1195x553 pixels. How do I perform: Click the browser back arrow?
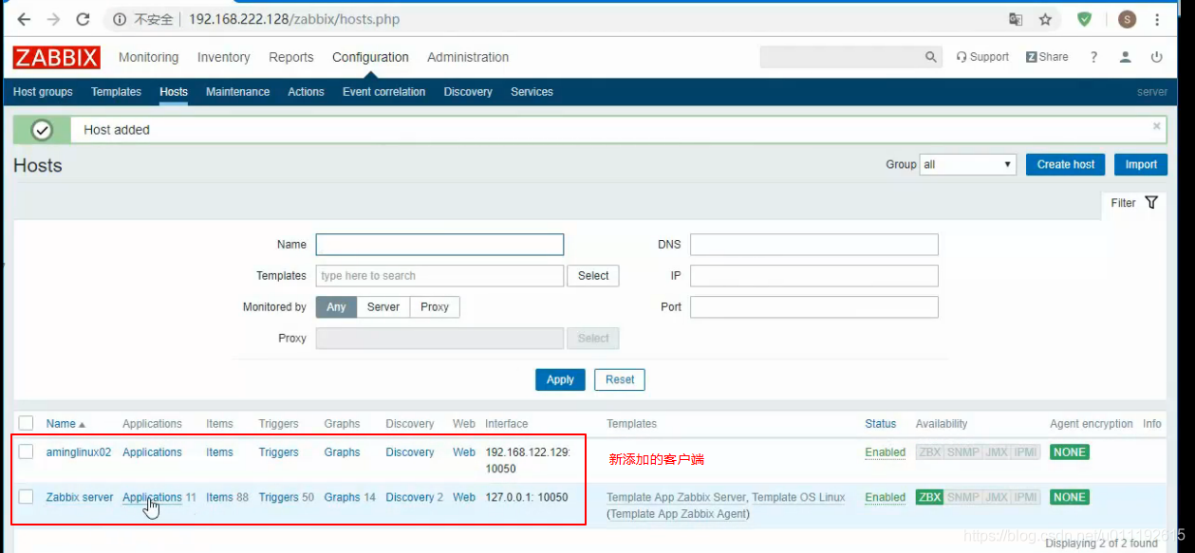pyautogui.click(x=24, y=19)
